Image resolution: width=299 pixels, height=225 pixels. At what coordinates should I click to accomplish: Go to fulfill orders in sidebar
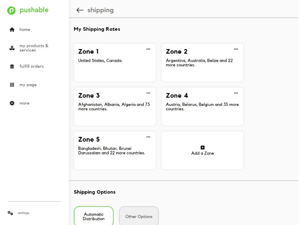32,66
